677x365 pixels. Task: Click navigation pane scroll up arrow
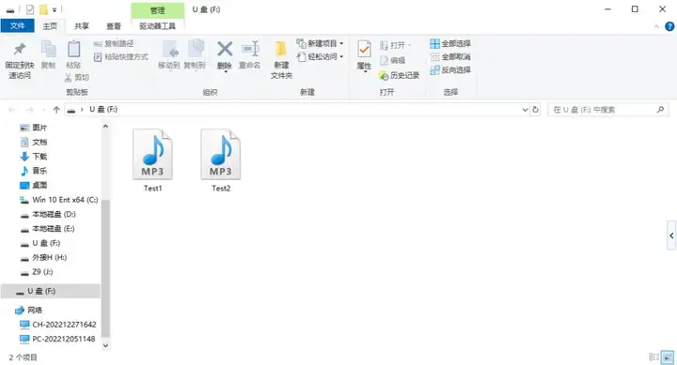tap(105, 127)
